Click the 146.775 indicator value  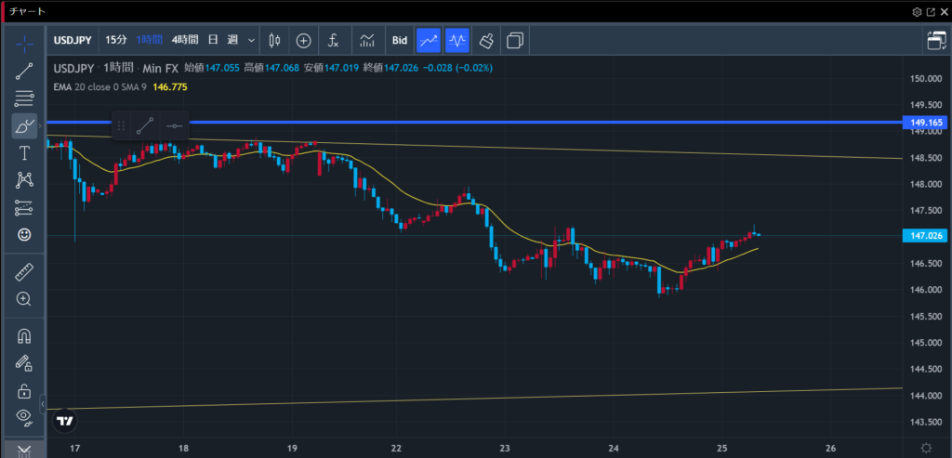[170, 87]
